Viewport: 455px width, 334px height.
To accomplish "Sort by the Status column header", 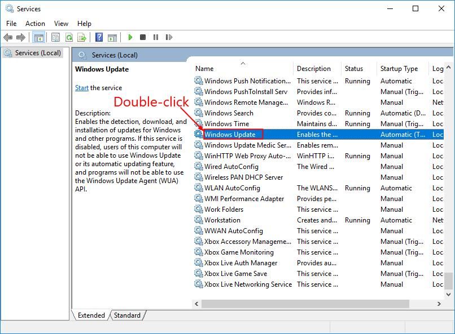I will point(354,69).
